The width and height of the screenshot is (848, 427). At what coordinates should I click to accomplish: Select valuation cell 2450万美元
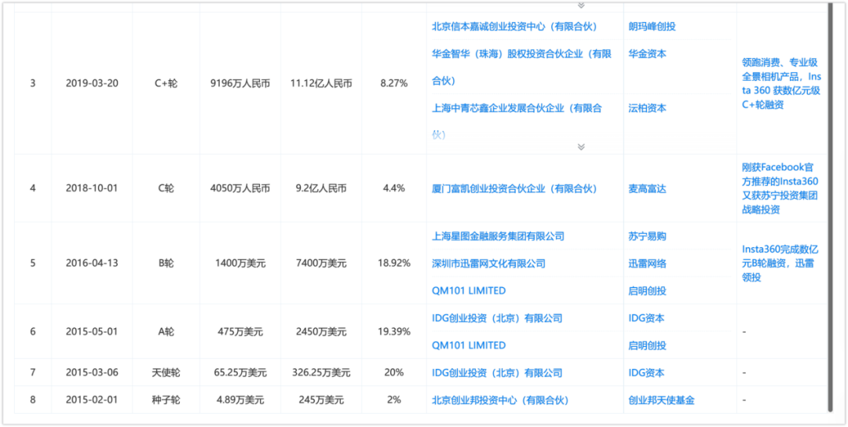321,331
